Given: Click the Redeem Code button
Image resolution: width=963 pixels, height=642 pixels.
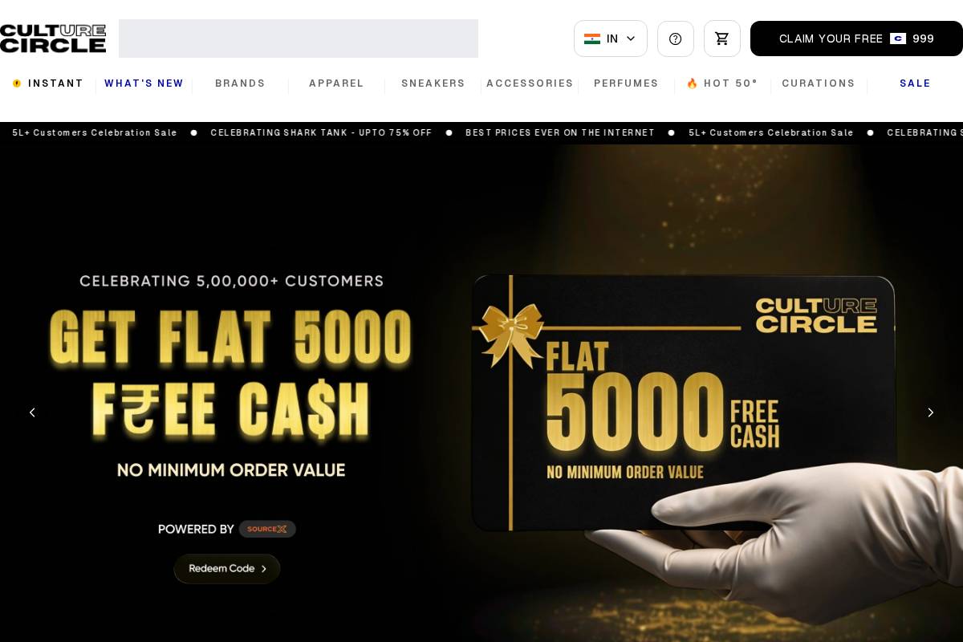Looking at the screenshot, I should (x=227, y=569).
